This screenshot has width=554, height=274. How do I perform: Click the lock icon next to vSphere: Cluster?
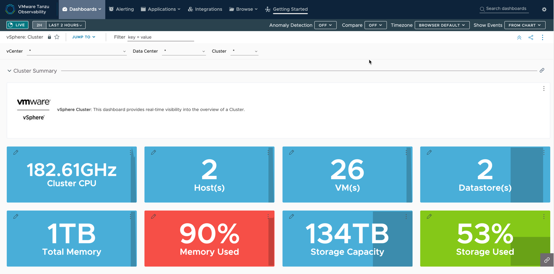(49, 37)
